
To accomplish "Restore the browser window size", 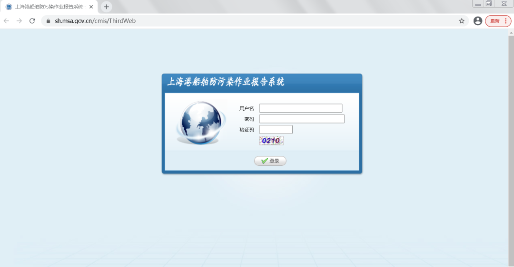I will tap(489, 4).
